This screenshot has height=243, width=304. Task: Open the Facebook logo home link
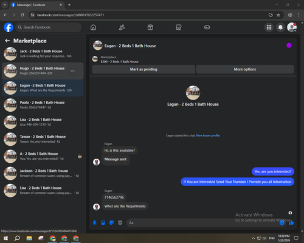9,27
